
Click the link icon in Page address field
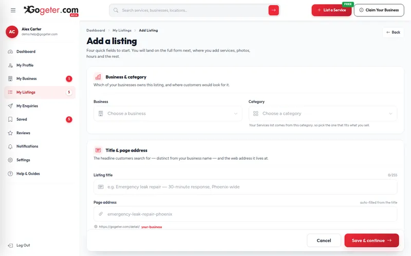coord(101,214)
